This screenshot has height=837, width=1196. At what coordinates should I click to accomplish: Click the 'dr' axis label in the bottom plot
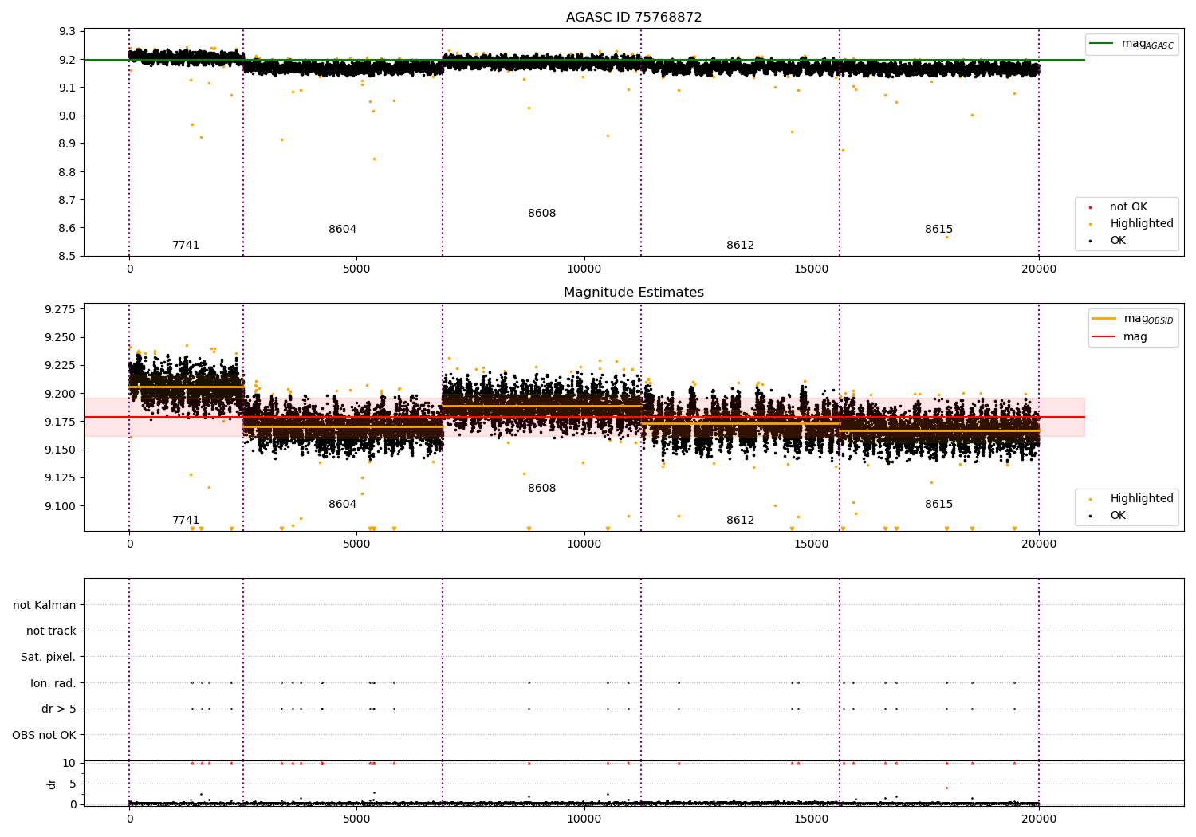pyautogui.click(x=52, y=784)
